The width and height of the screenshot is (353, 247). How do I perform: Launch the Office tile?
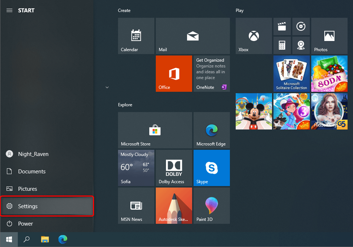coord(174,74)
